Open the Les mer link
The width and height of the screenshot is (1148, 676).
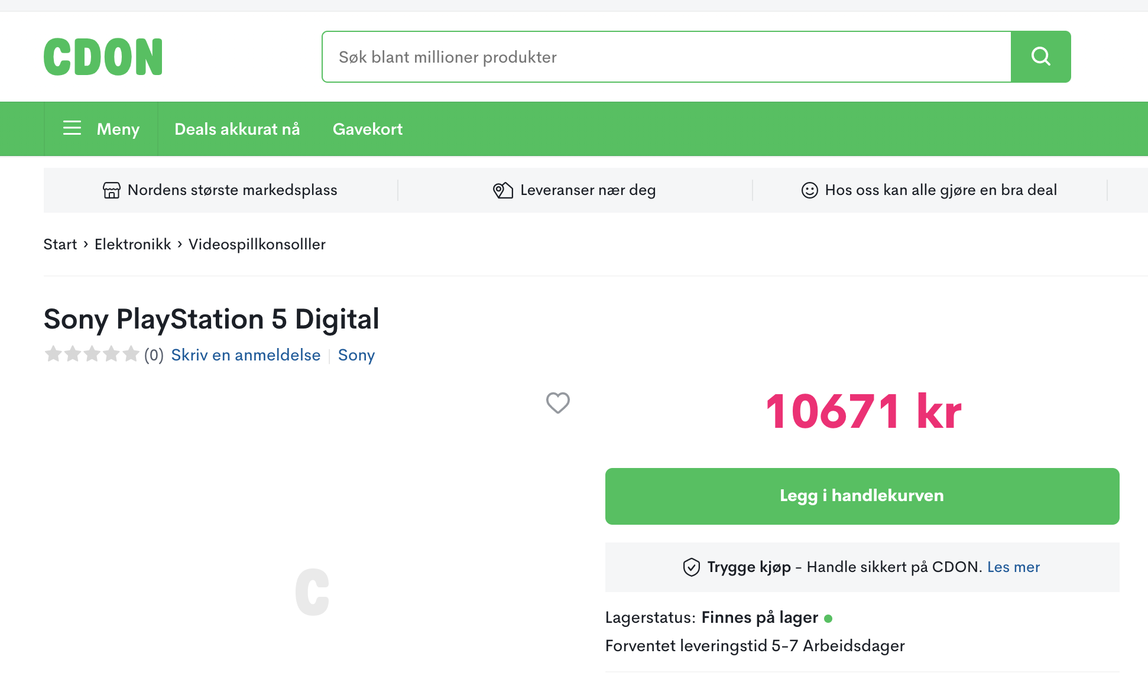[x=1013, y=567]
